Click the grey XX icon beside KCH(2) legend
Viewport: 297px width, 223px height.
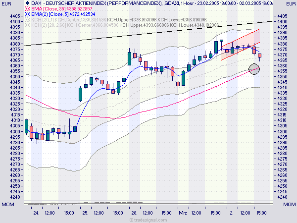pos(28,25)
